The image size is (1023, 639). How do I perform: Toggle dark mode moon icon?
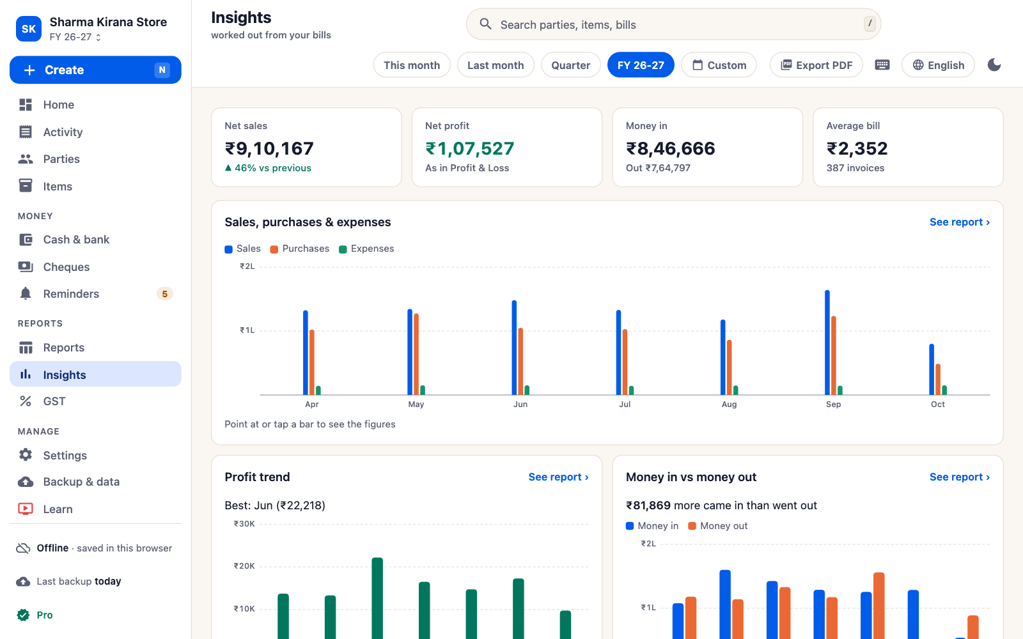pos(994,65)
